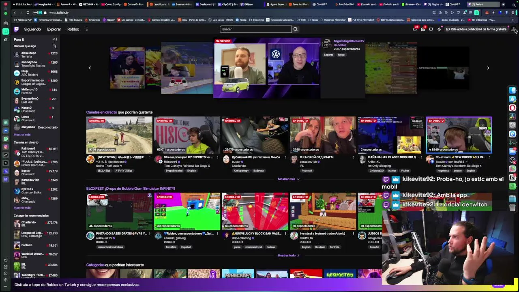Open snoodyboo Teamfight Tactics channel
519x292 pixels.
tap(35, 64)
